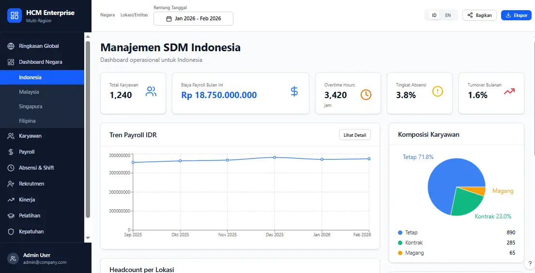Collapse the Dashboard Negara menu
The width and height of the screenshot is (535, 273).
42,62
